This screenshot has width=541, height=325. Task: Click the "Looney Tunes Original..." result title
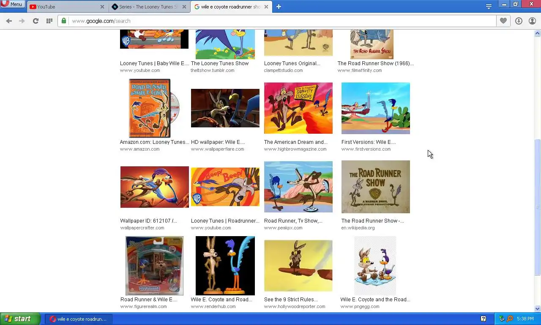tap(292, 63)
